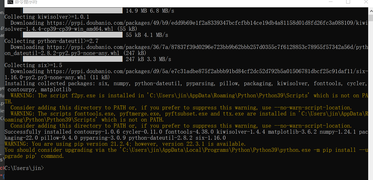
Task: Click the pip version 21.2.4 warning
Action: pyautogui.click(x=125, y=144)
